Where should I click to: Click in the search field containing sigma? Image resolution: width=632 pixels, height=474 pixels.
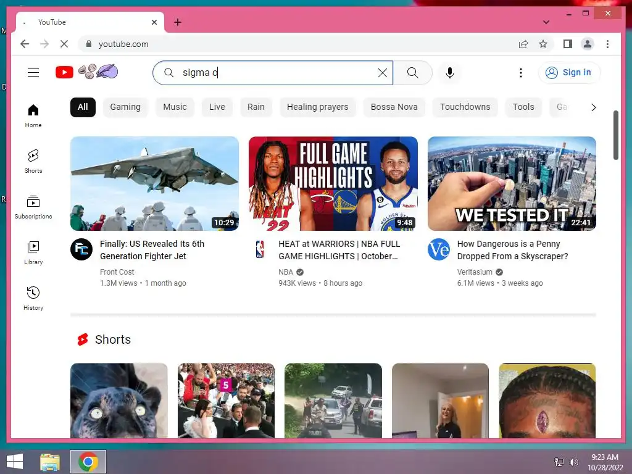click(x=274, y=73)
